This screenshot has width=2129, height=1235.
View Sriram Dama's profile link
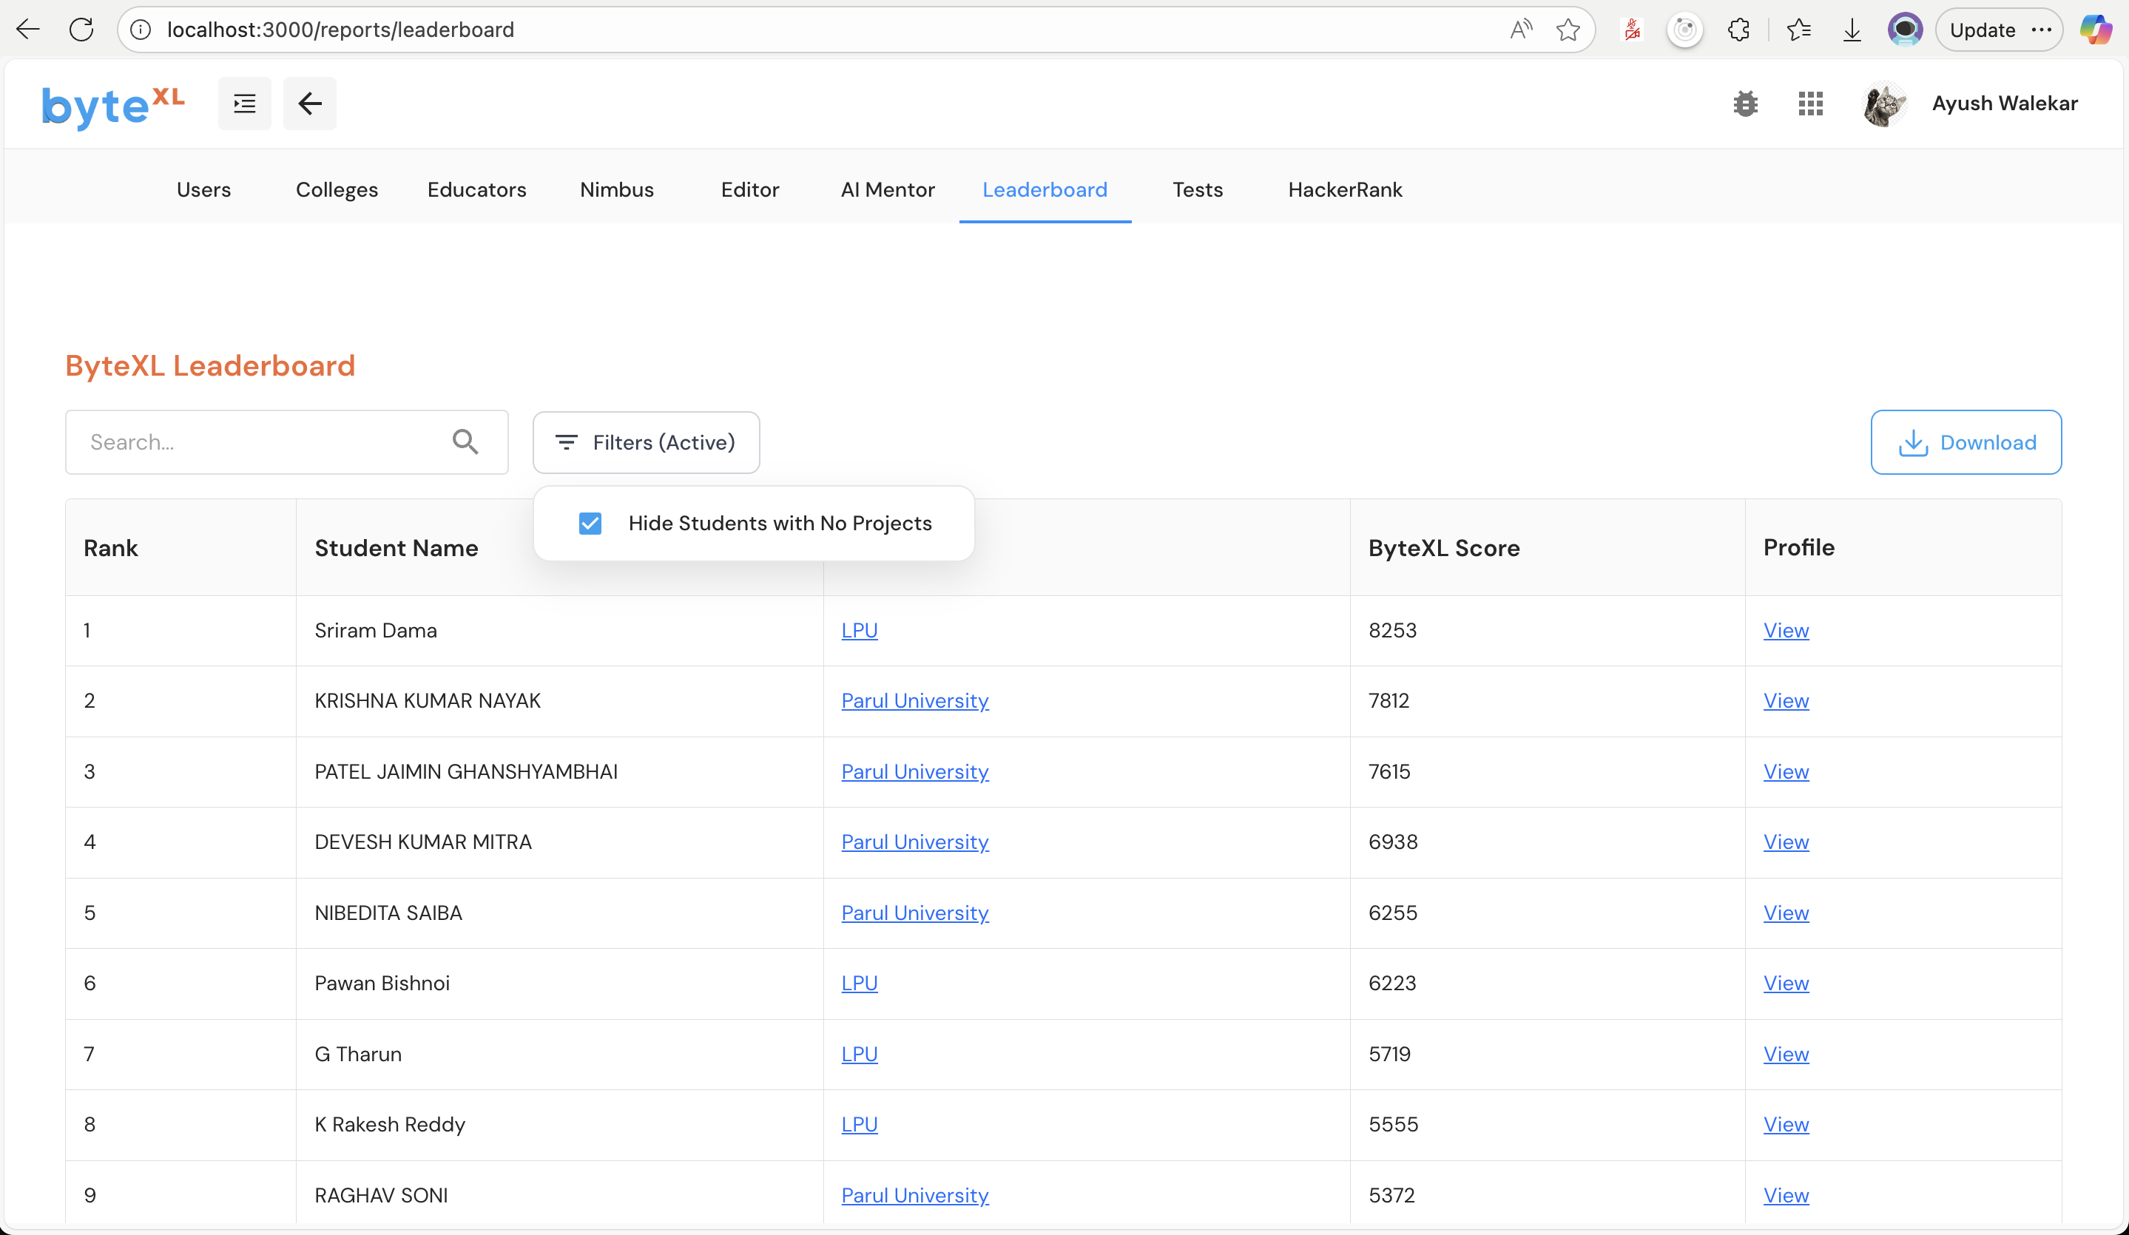point(1785,630)
